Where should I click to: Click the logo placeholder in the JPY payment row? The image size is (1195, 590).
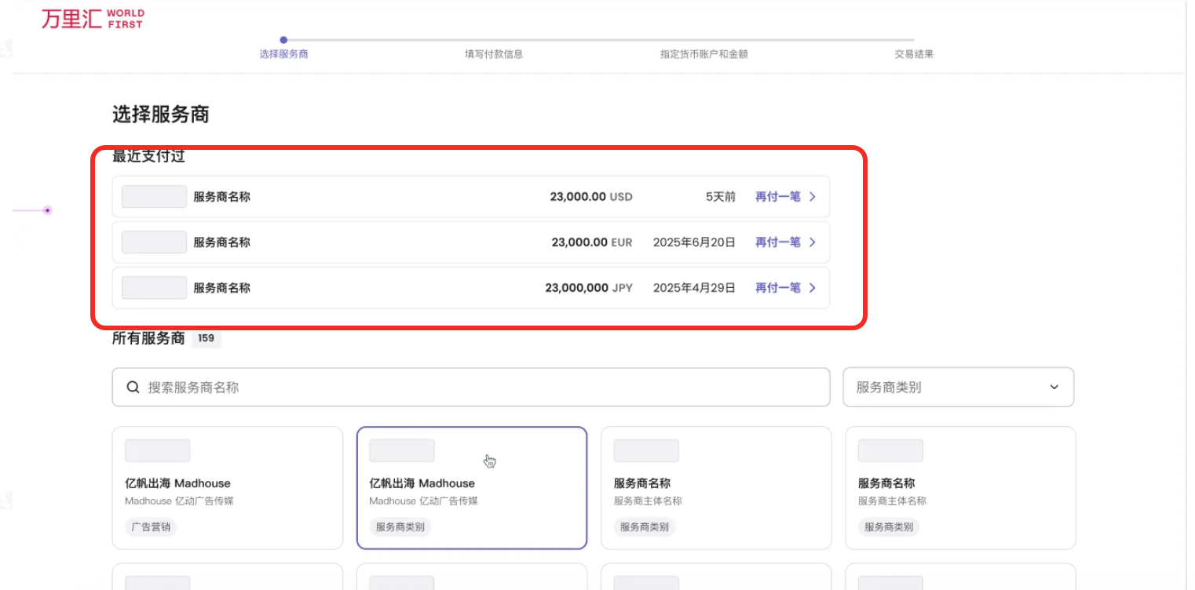point(154,288)
